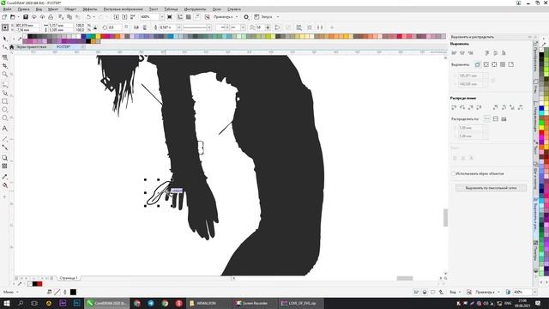Screen dimensions: 549x309
Task: Select the Pick tool in toolbox
Action: (x=4, y=39)
